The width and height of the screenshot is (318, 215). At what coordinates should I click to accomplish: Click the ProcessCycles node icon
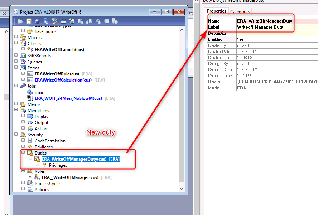pyautogui.click(x=30, y=184)
